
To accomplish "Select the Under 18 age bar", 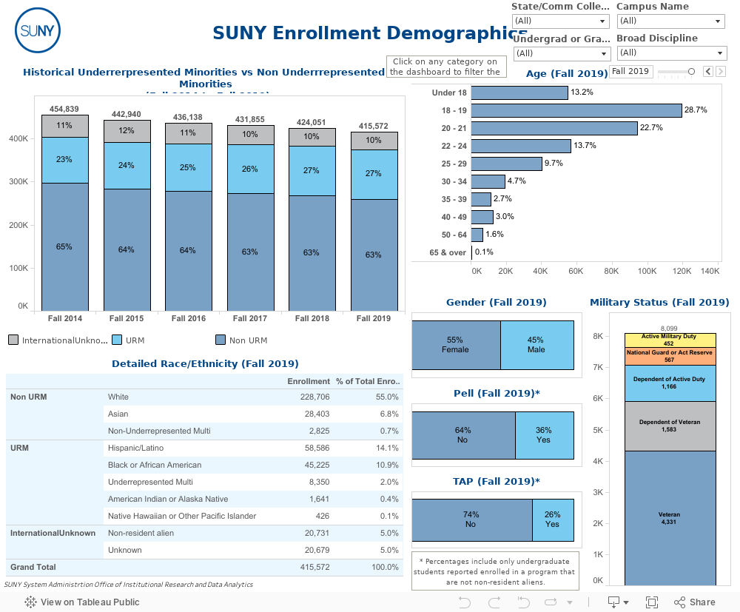I will tap(519, 93).
